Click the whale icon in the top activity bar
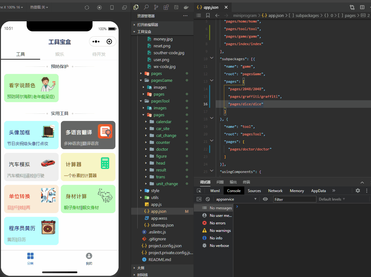This screenshot has height=277, width=371. click(x=186, y=7)
